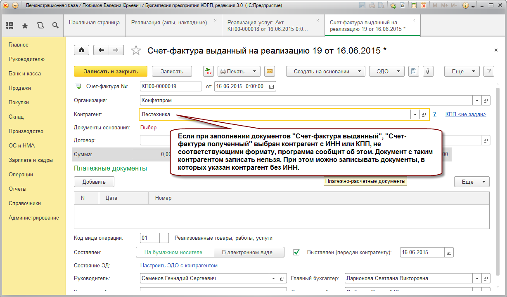The height and width of the screenshot is (297, 507).
Task: Open the history icon in the top panel
Action: coord(40,26)
